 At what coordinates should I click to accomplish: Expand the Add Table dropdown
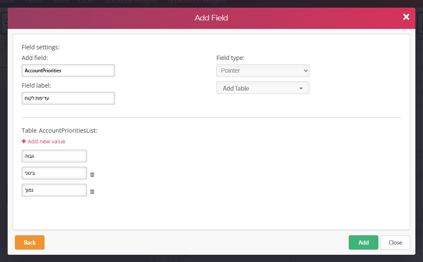pyautogui.click(x=263, y=88)
